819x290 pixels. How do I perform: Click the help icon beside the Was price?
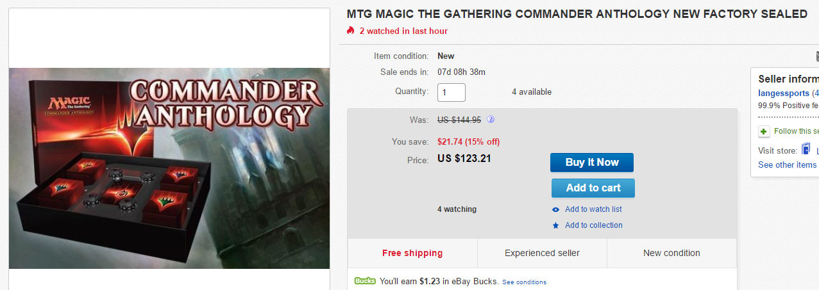click(491, 119)
